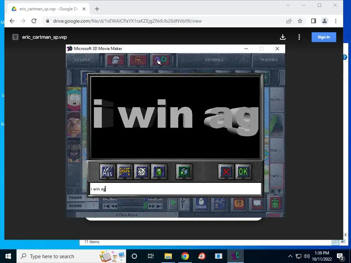Reload the Drive page
Image resolution: width=351 pixels, height=263 pixels.
(34, 21)
